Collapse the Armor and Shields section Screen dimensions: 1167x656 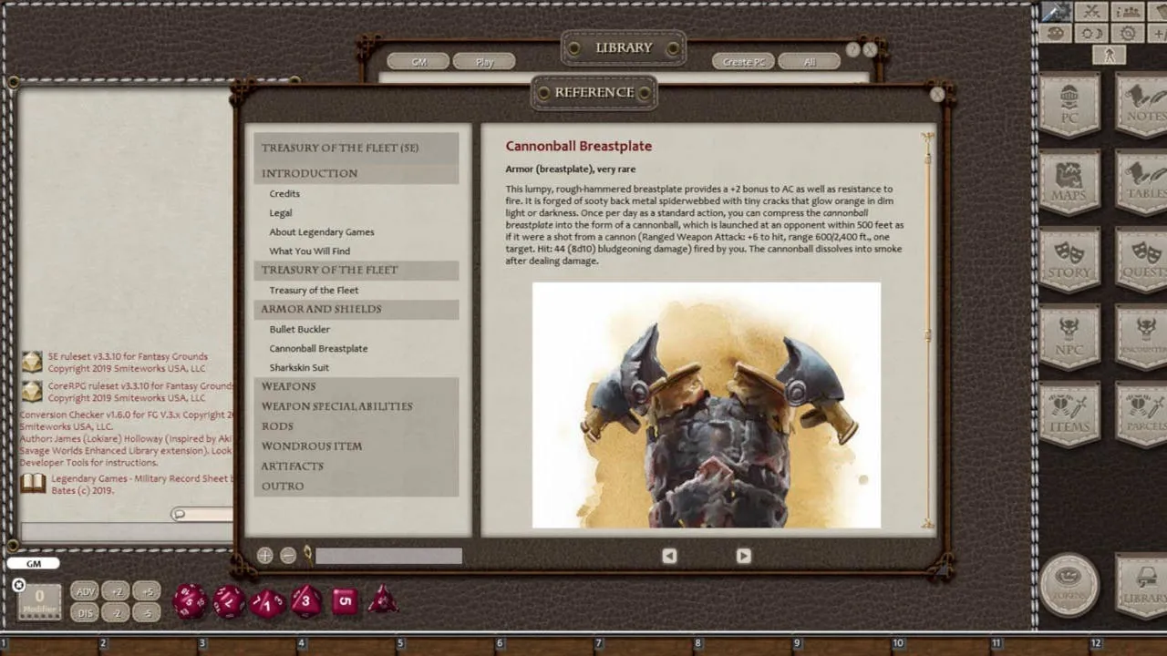[x=356, y=309]
